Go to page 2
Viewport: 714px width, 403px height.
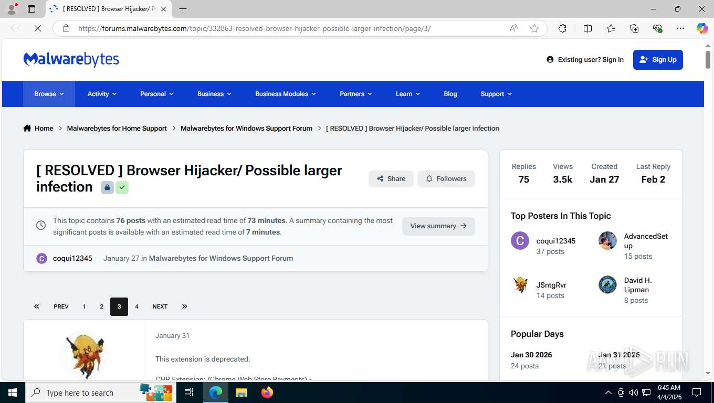(101, 306)
